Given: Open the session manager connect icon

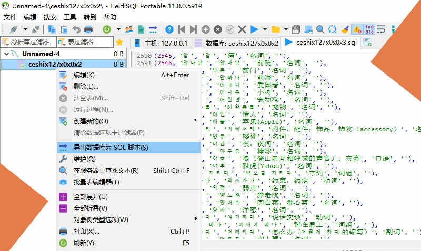Looking at the screenshot, I should tap(14, 29).
